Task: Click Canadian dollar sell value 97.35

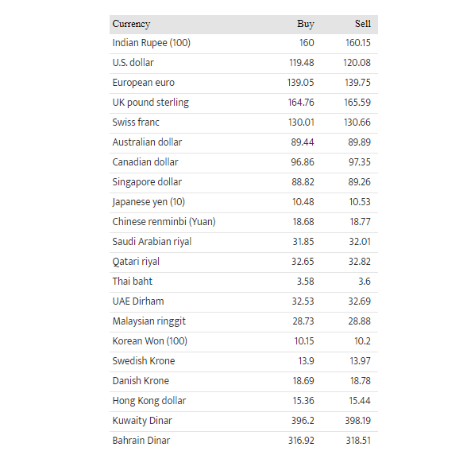Action: (359, 162)
